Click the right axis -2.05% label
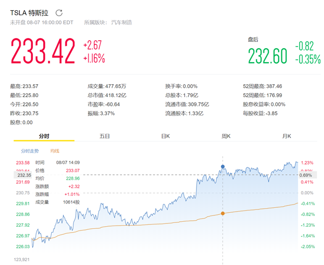The width and height of the screenshot is (324, 265). [308, 247]
